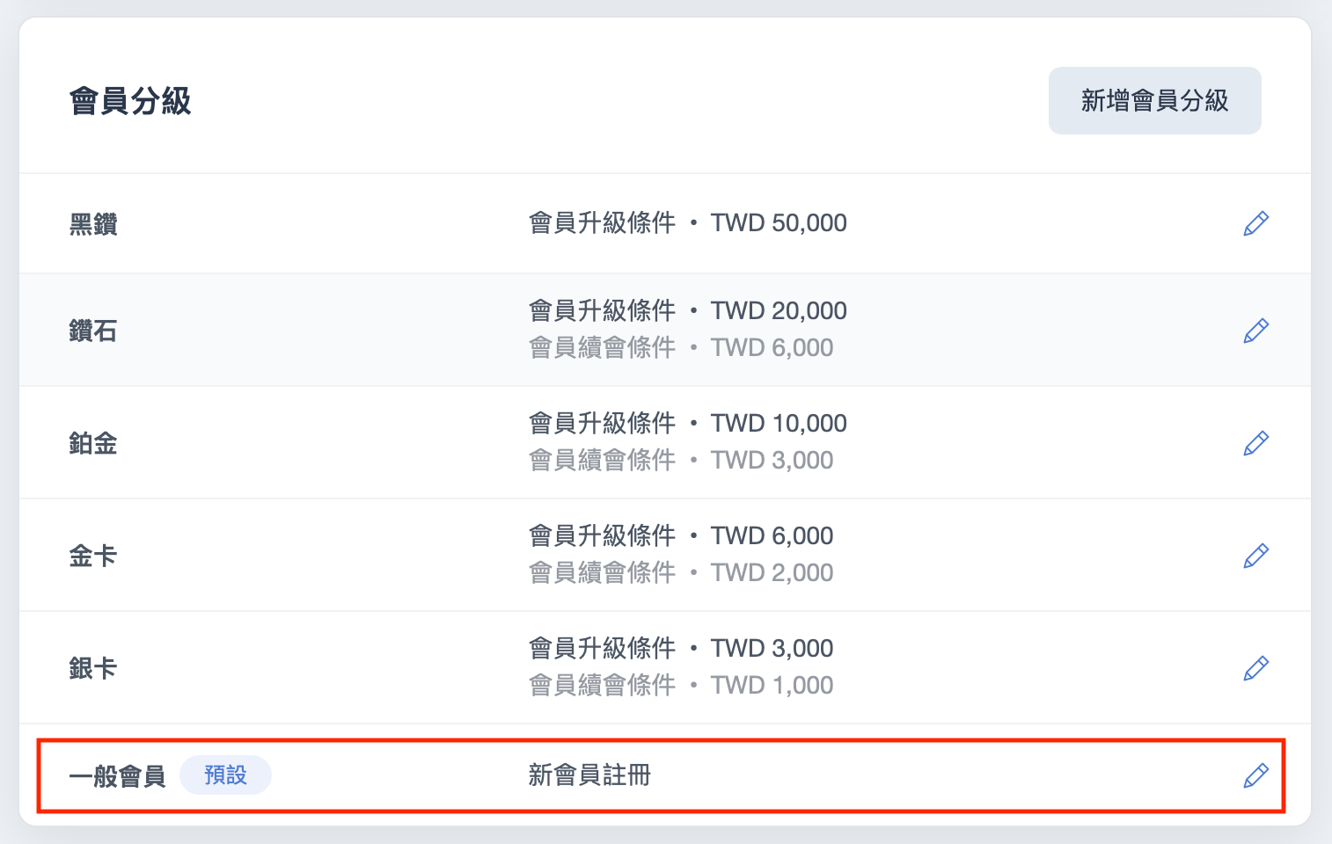Screen dimensions: 1332x844
Task: Select the 鑽石 tier row
Action: click(665, 330)
